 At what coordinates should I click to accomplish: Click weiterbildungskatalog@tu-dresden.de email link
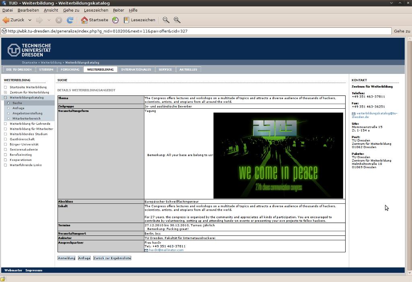point(375,115)
